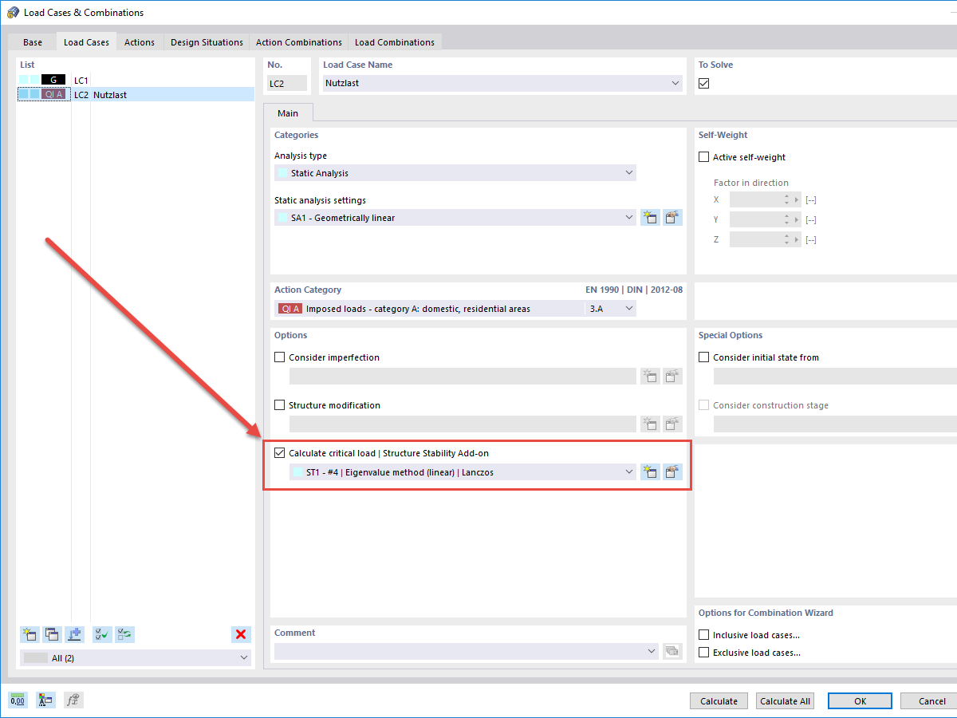Copy the selected load case
This screenshot has height=718, width=957.
[x=52, y=634]
